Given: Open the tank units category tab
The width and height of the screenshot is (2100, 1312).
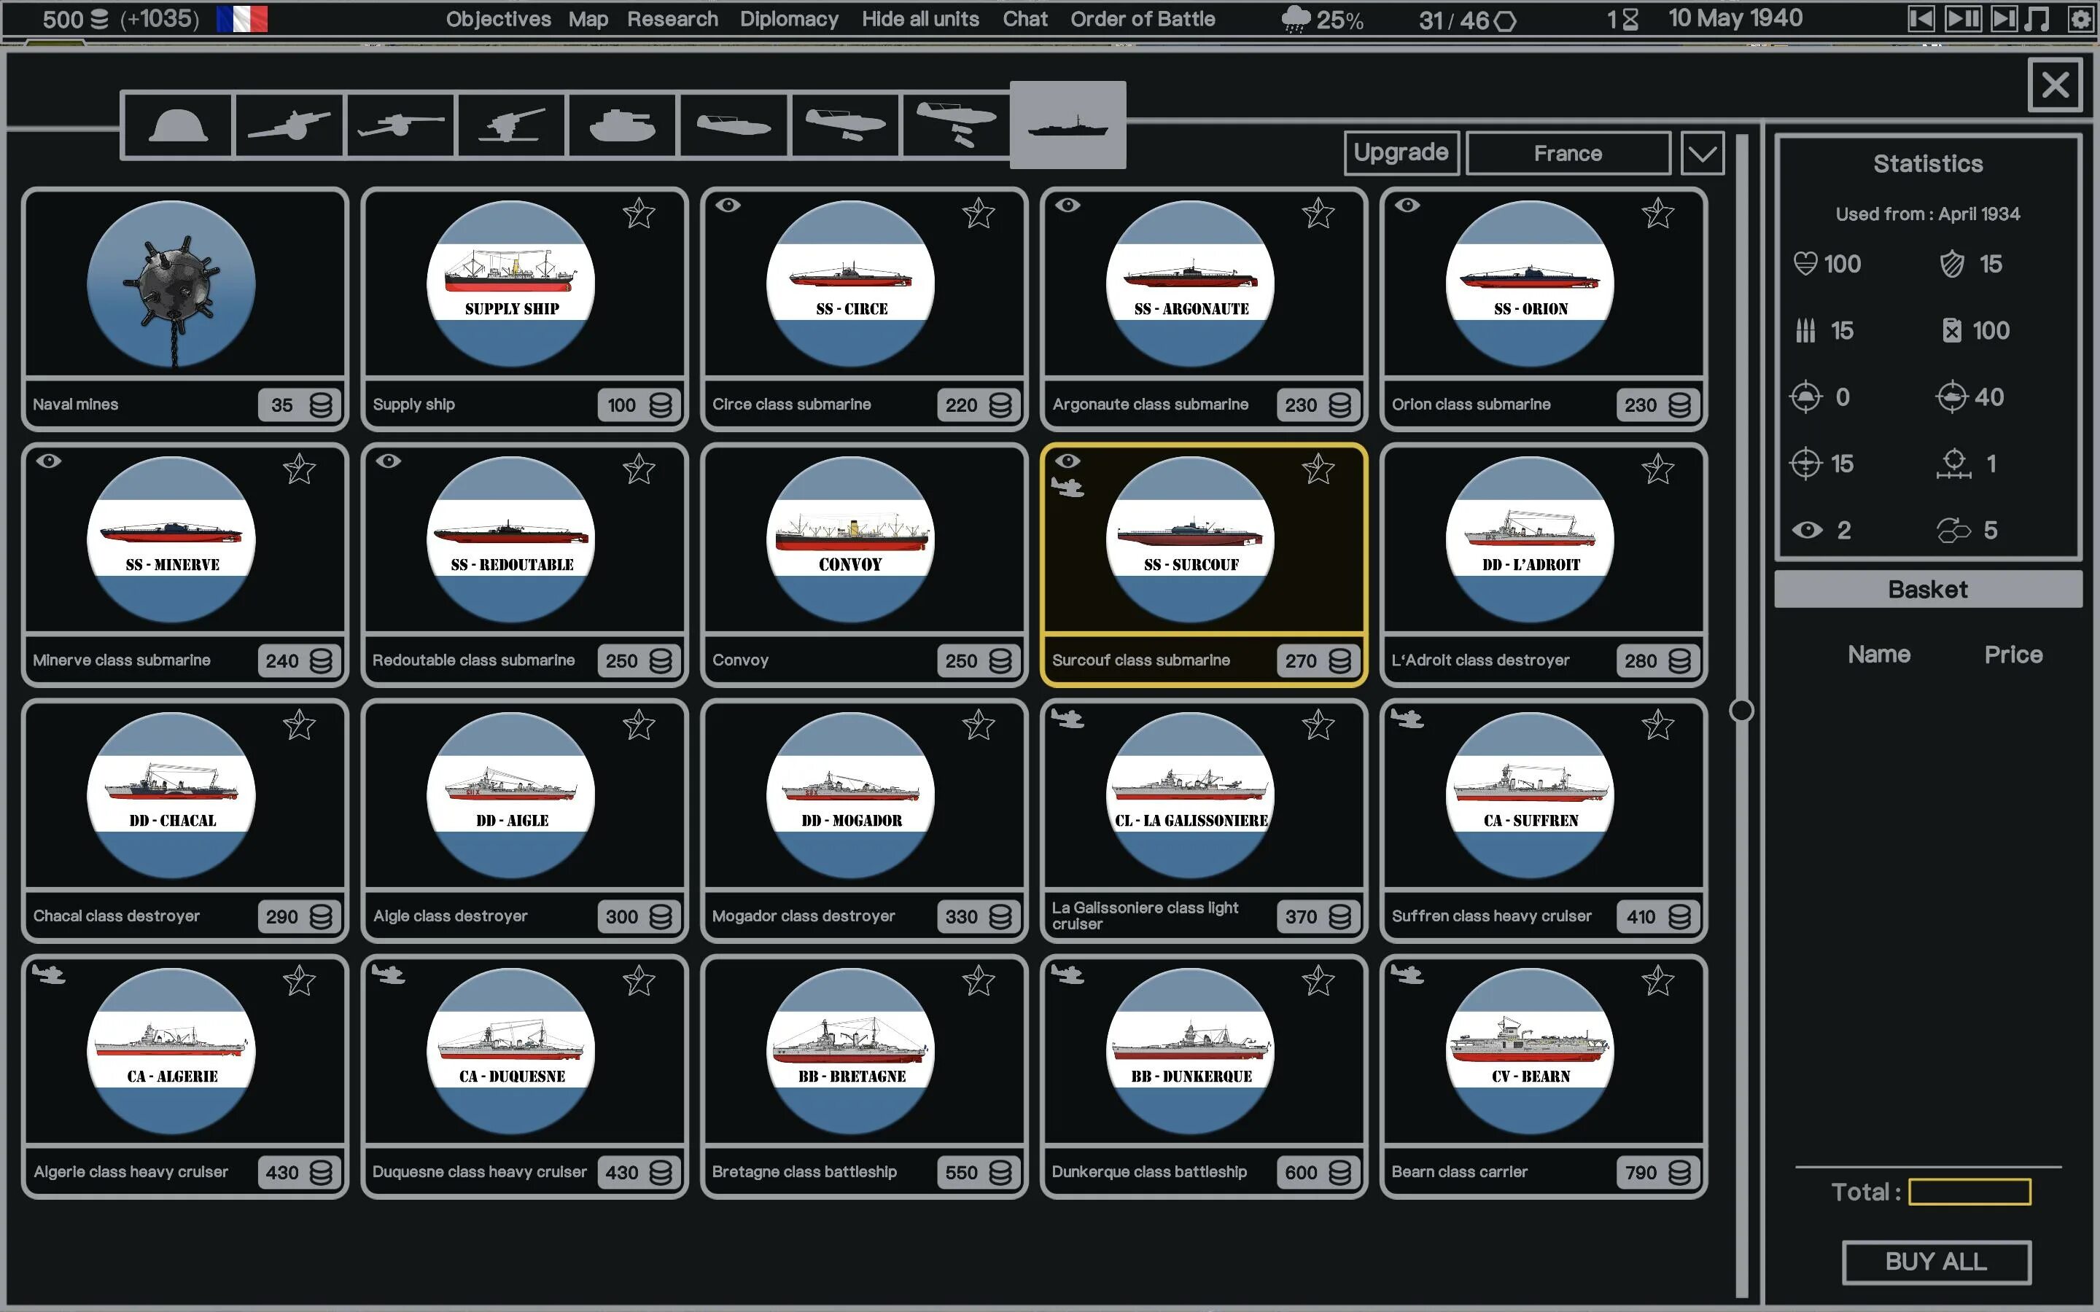Looking at the screenshot, I should coord(621,127).
